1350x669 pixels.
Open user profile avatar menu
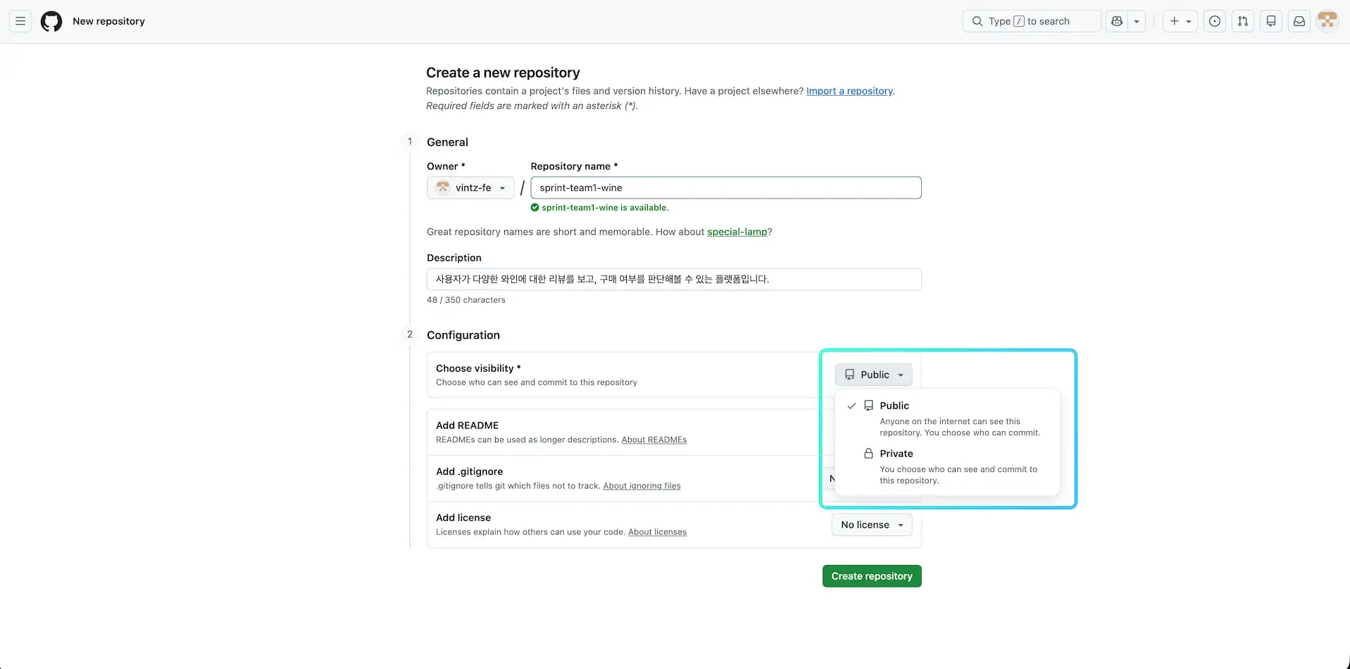[x=1327, y=21]
